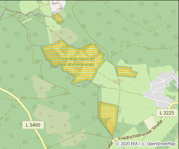Select the Tiefenbachwiesen bei Rommerode map label
This screenshot has width=179, height=149.
click(77, 62)
